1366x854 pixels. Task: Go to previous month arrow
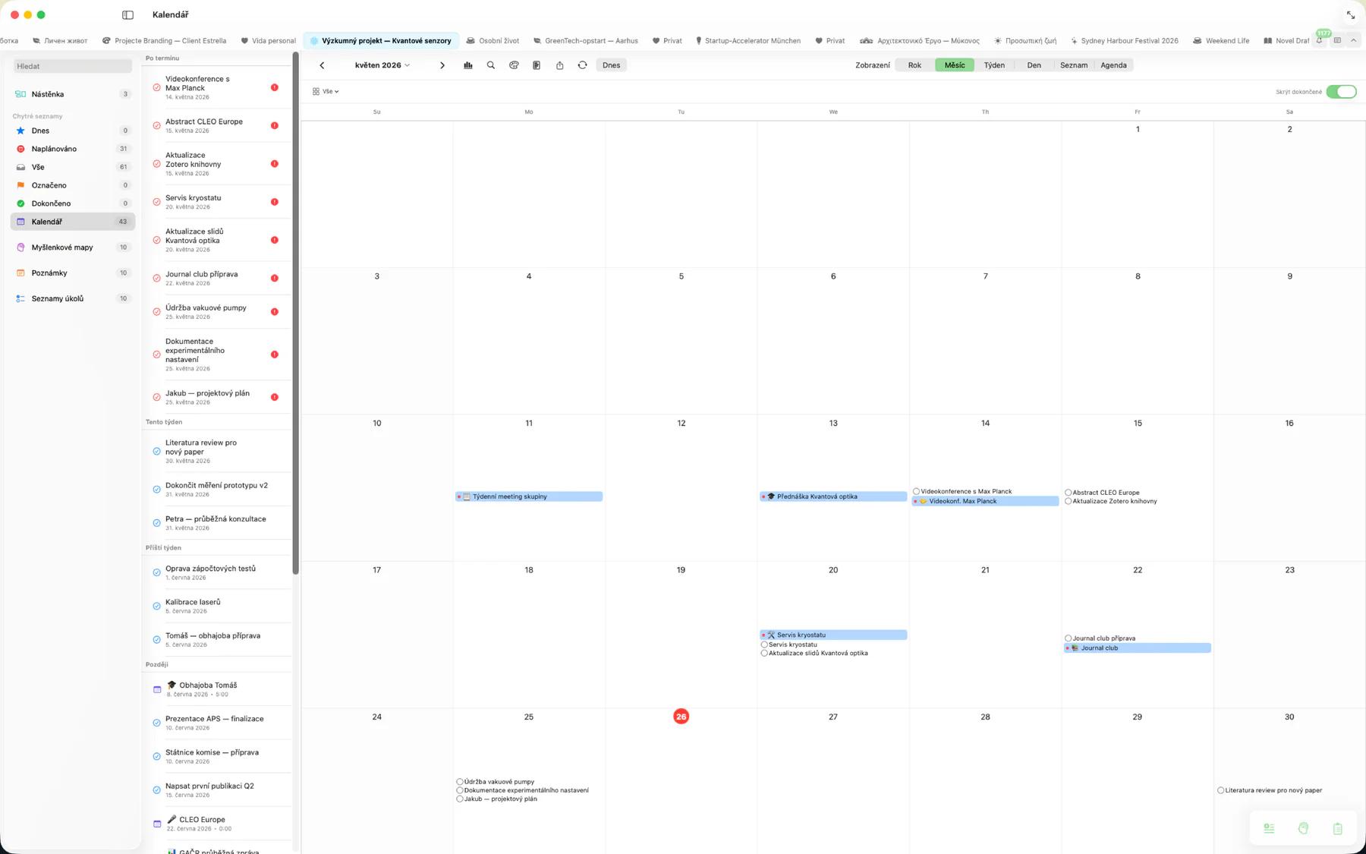322,65
